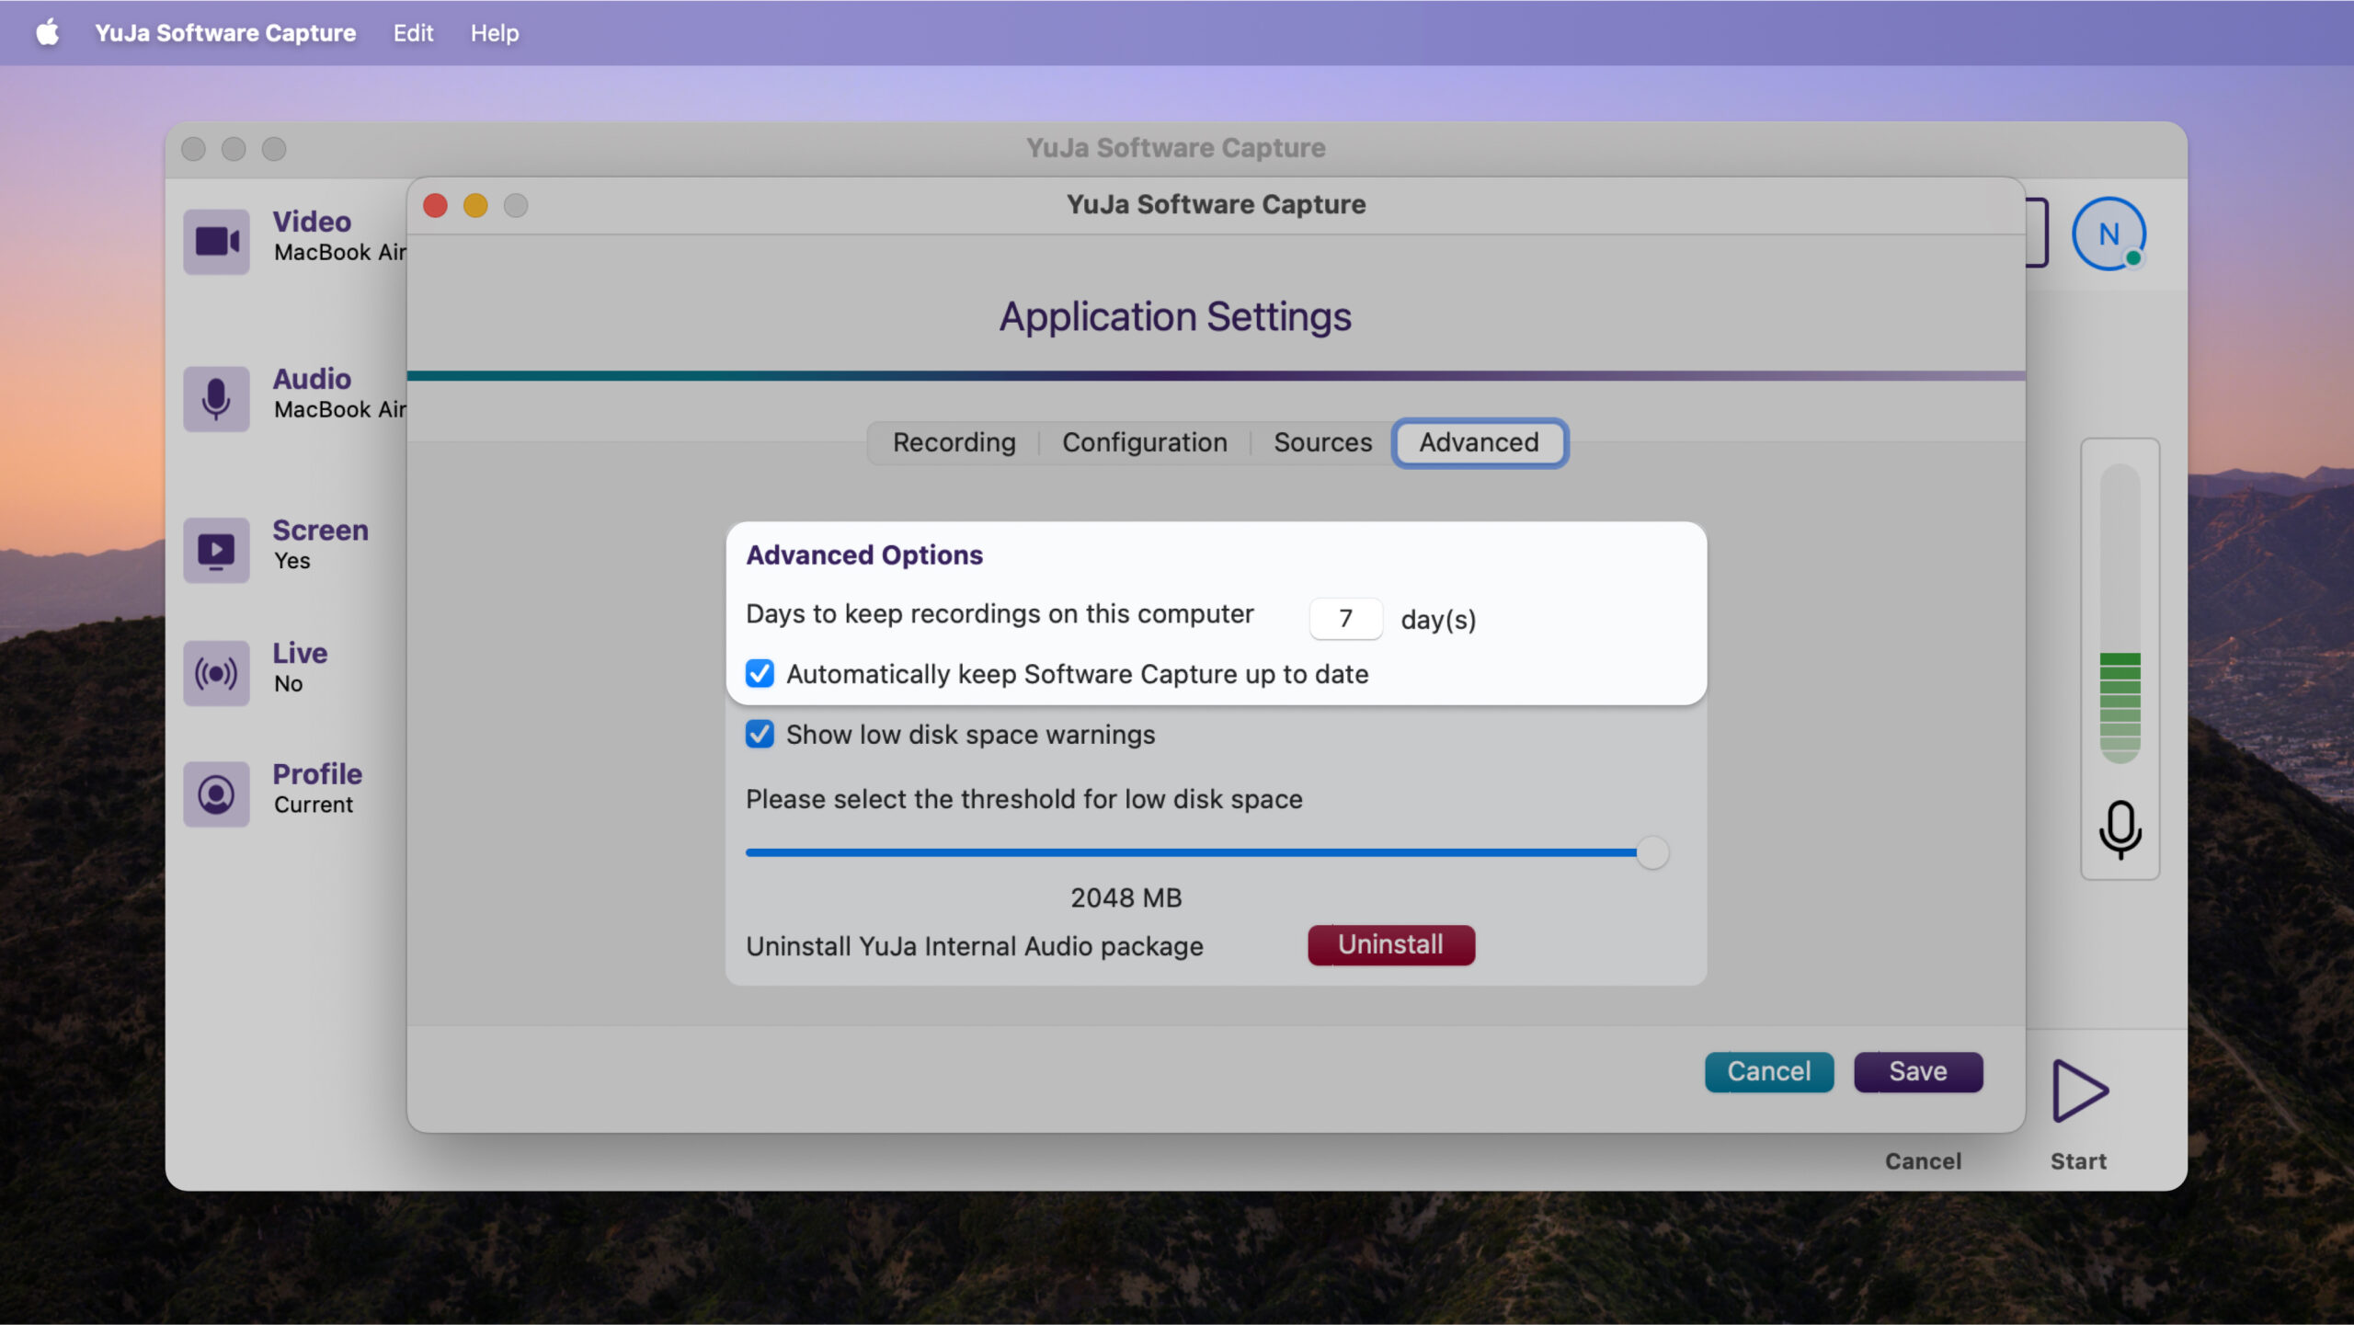Click the low disk space threshold slider knob
Screen dimensions: 2354x1325
(x=1652, y=853)
